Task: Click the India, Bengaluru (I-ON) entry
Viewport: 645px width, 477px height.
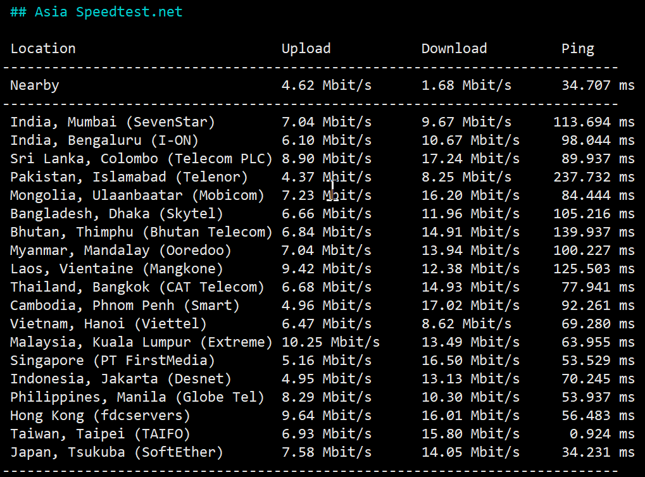Action: pyautogui.click(x=104, y=140)
